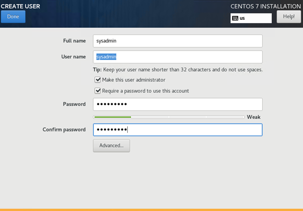Click the keyboard layout icon
This screenshot has width=303, height=211.
[x=235, y=18]
